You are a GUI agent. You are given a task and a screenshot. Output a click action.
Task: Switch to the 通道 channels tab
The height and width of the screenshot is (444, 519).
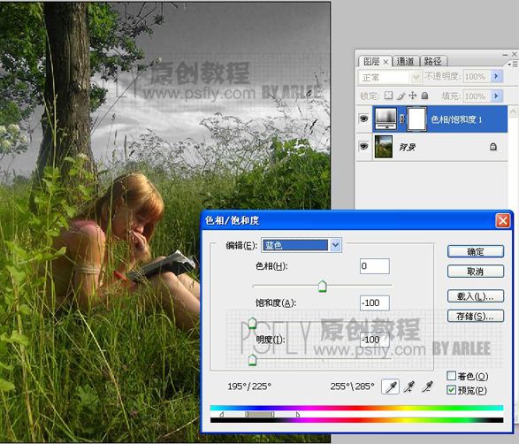click(406, 61)
